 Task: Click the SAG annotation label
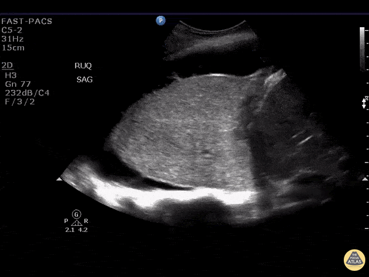[84, 79]
